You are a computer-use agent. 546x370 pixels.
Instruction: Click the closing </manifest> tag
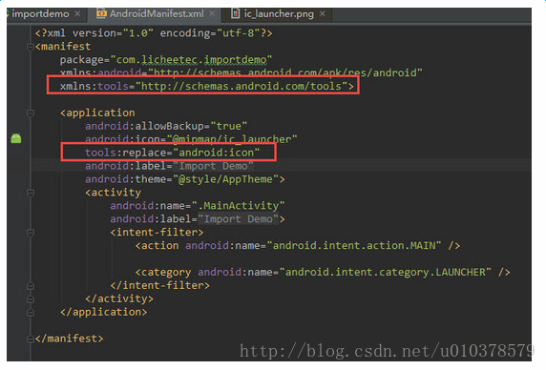click(x=70, y=339)
